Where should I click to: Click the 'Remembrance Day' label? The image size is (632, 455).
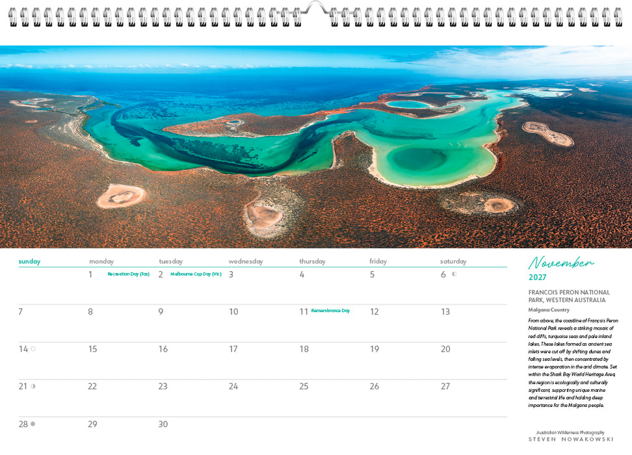330,311
